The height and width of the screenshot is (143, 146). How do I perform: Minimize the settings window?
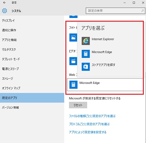pyautogui.click(x=125, y=3)
